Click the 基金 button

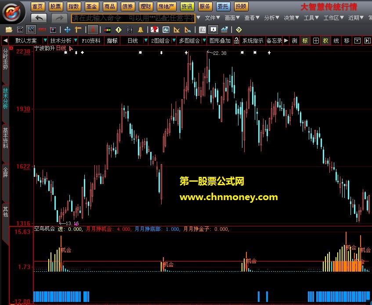(x=91, y=7)
